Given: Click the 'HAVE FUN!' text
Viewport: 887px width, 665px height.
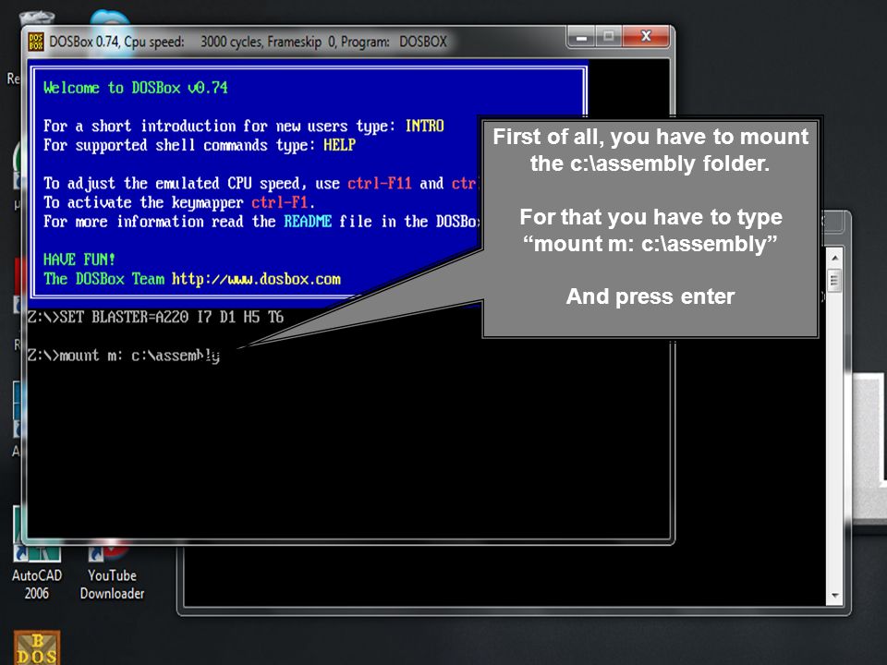Looking at the screenshot, I should coord(79,260).
